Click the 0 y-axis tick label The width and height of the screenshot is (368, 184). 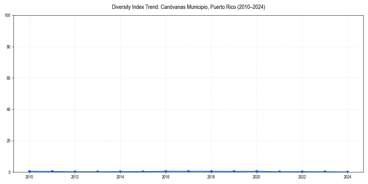9,171
